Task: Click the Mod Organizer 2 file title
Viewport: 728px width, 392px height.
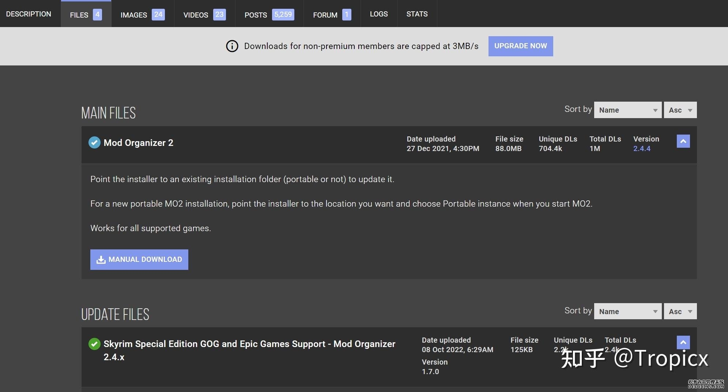Action: coord(138,143)
